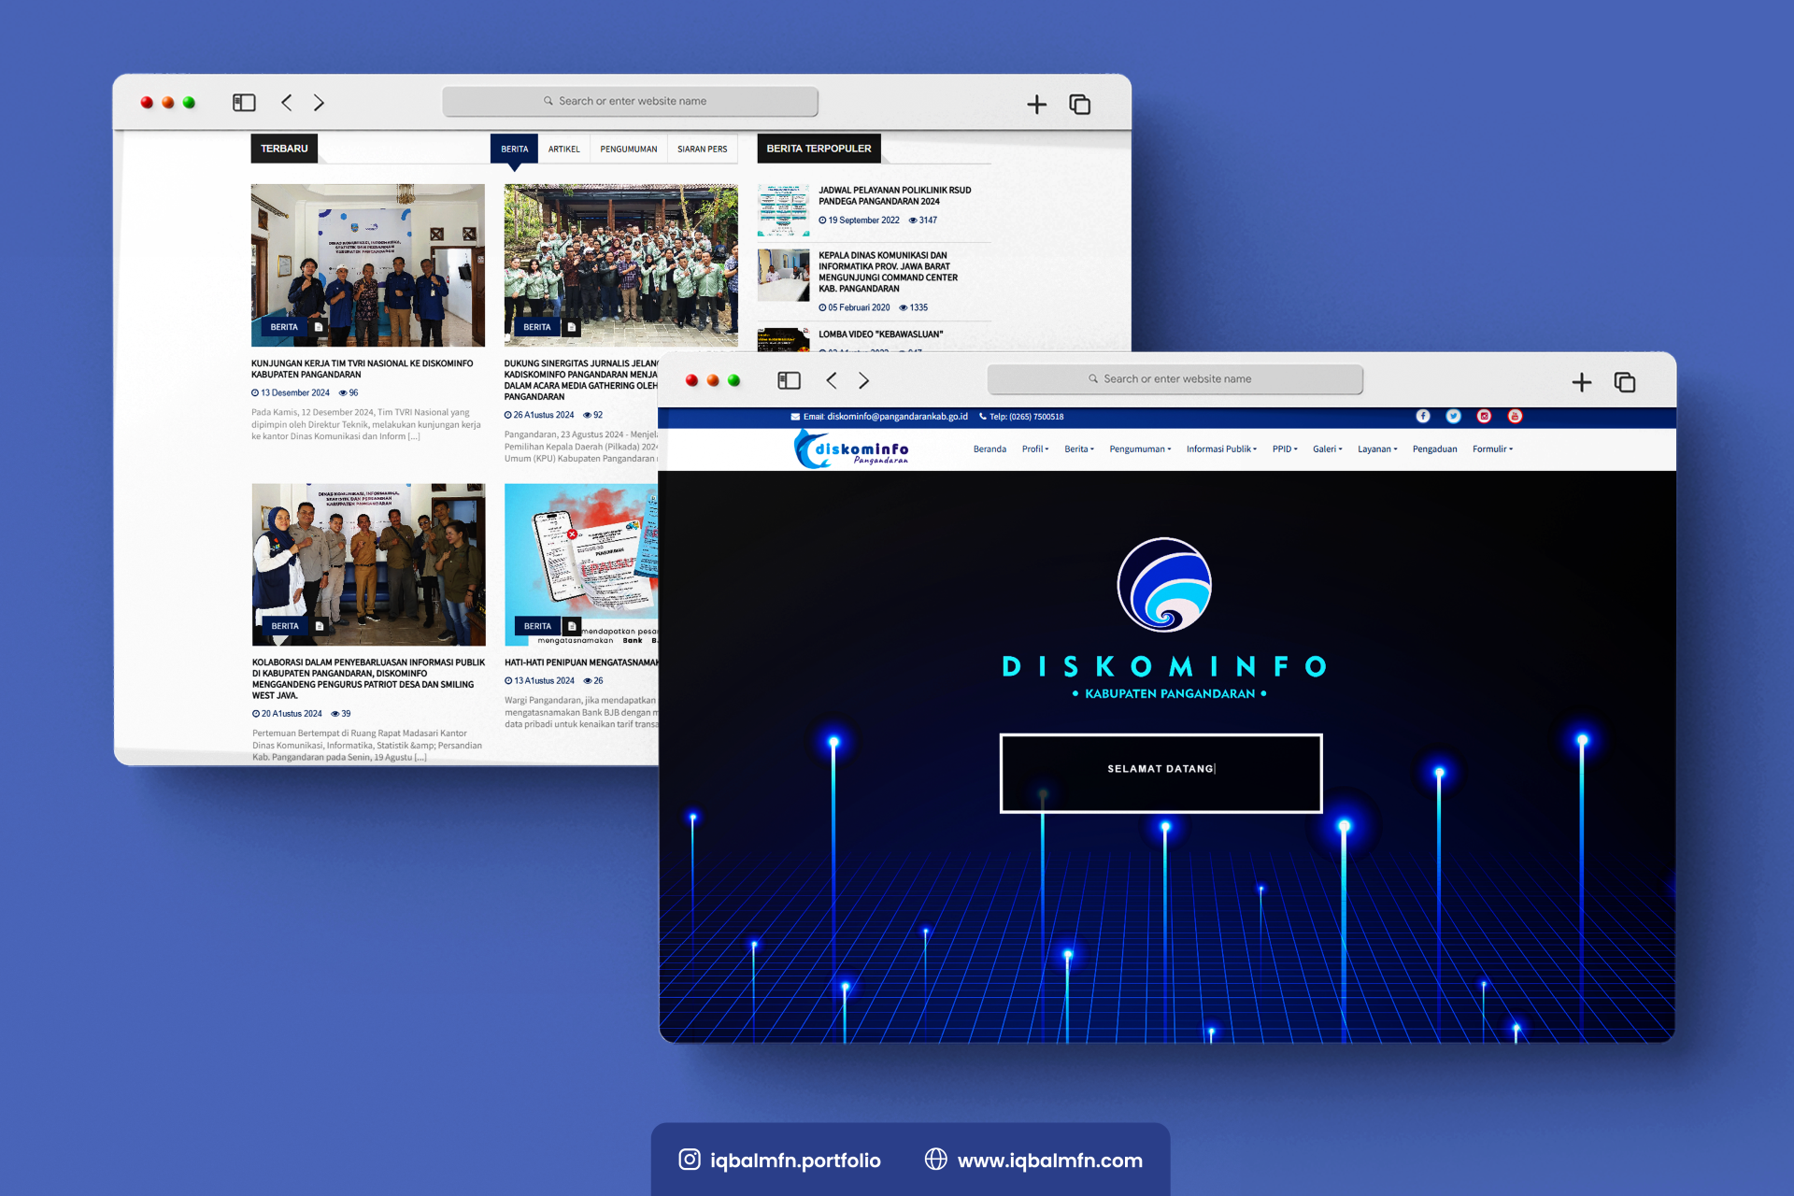
Task: Open Diskominfo YouTube icon
Action: pyautogui.click(x=1515, y=417)
